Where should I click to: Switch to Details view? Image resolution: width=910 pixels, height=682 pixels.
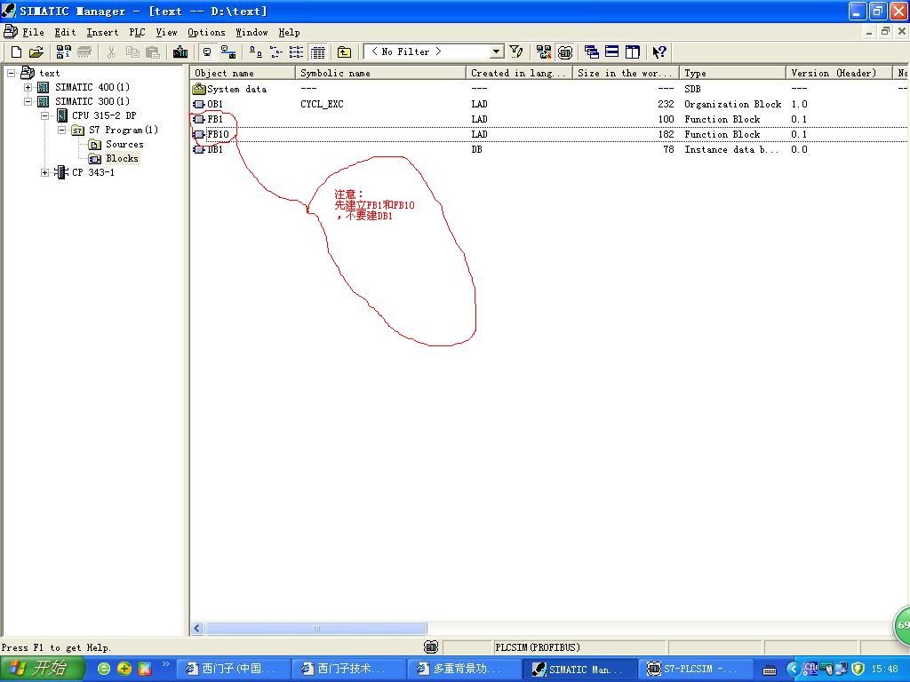[317, 52]
